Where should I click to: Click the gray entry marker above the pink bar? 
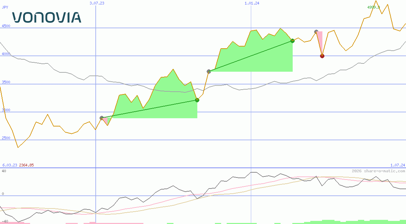tap(316, 32)
